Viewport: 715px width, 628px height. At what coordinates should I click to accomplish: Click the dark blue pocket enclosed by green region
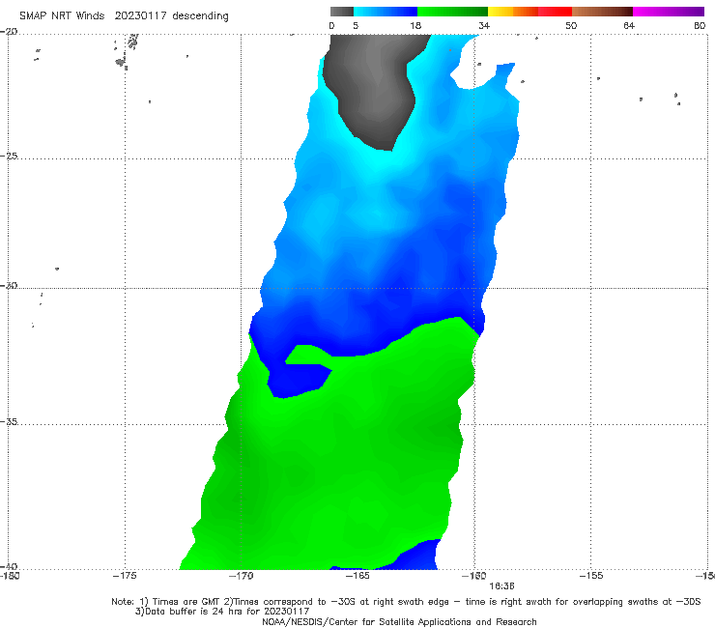coord(299,380)
